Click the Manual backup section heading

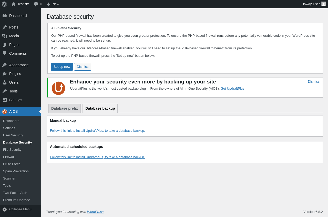click(63, 120)
